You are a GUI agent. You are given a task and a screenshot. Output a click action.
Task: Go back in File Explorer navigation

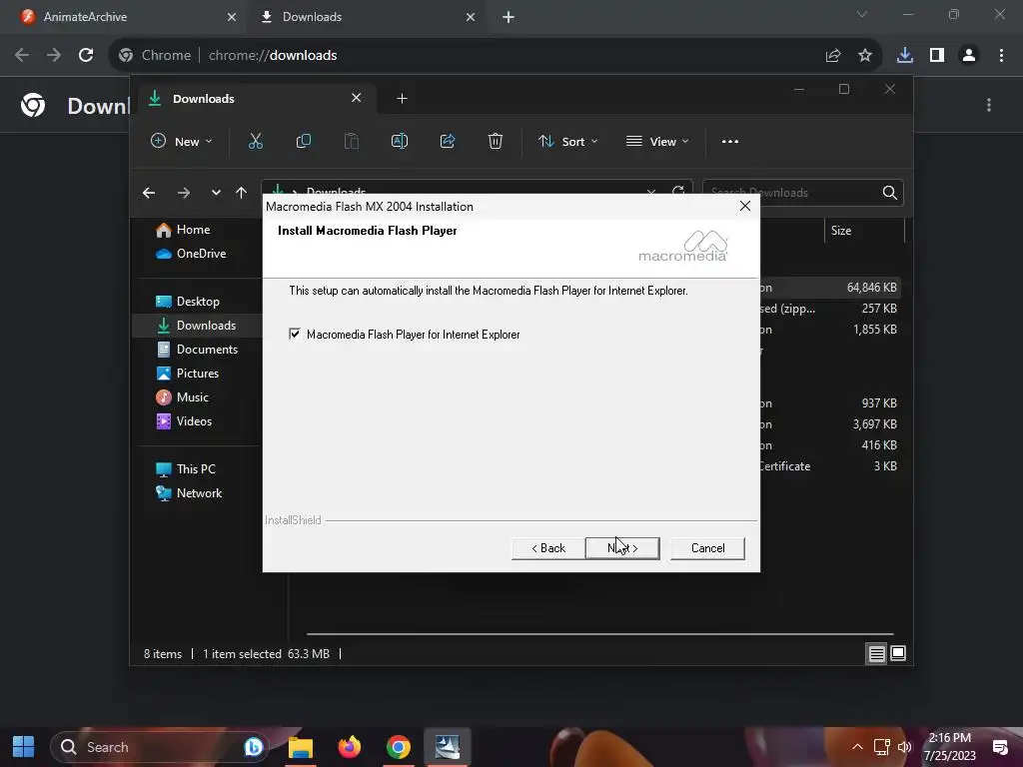(x=149, y=193)
